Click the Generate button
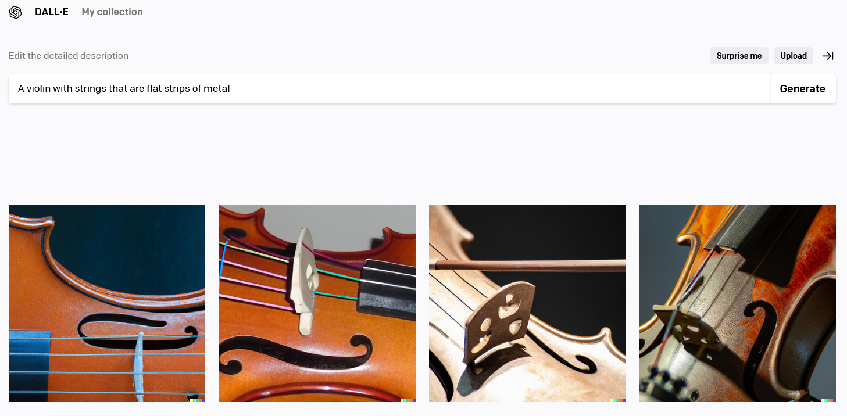Screen dimensions: 847x416 coord(803,89)
